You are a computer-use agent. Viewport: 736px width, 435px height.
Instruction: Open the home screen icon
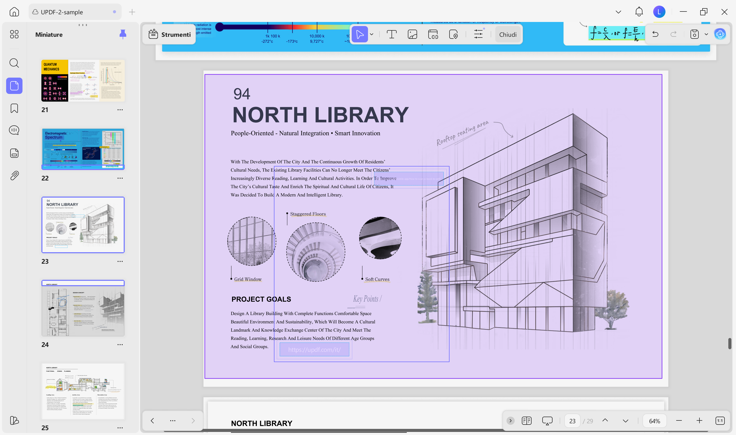(14, 12)
